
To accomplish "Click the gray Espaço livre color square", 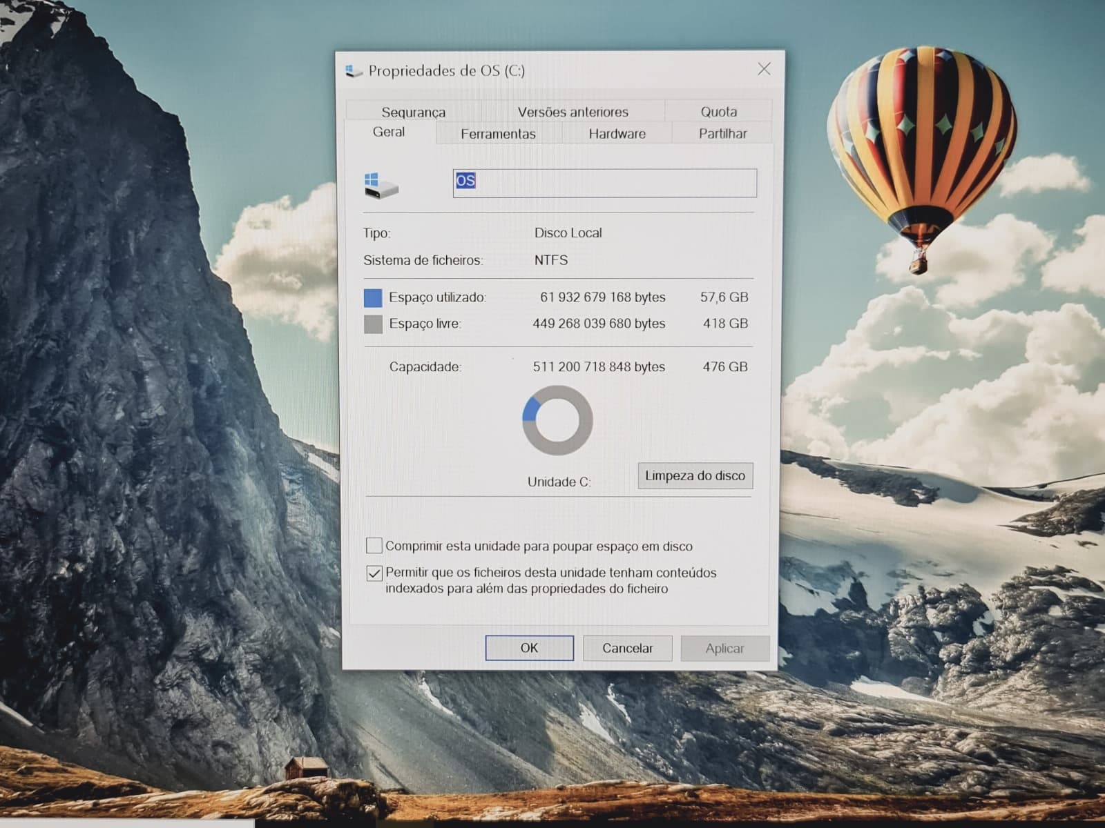I will 373,324.
